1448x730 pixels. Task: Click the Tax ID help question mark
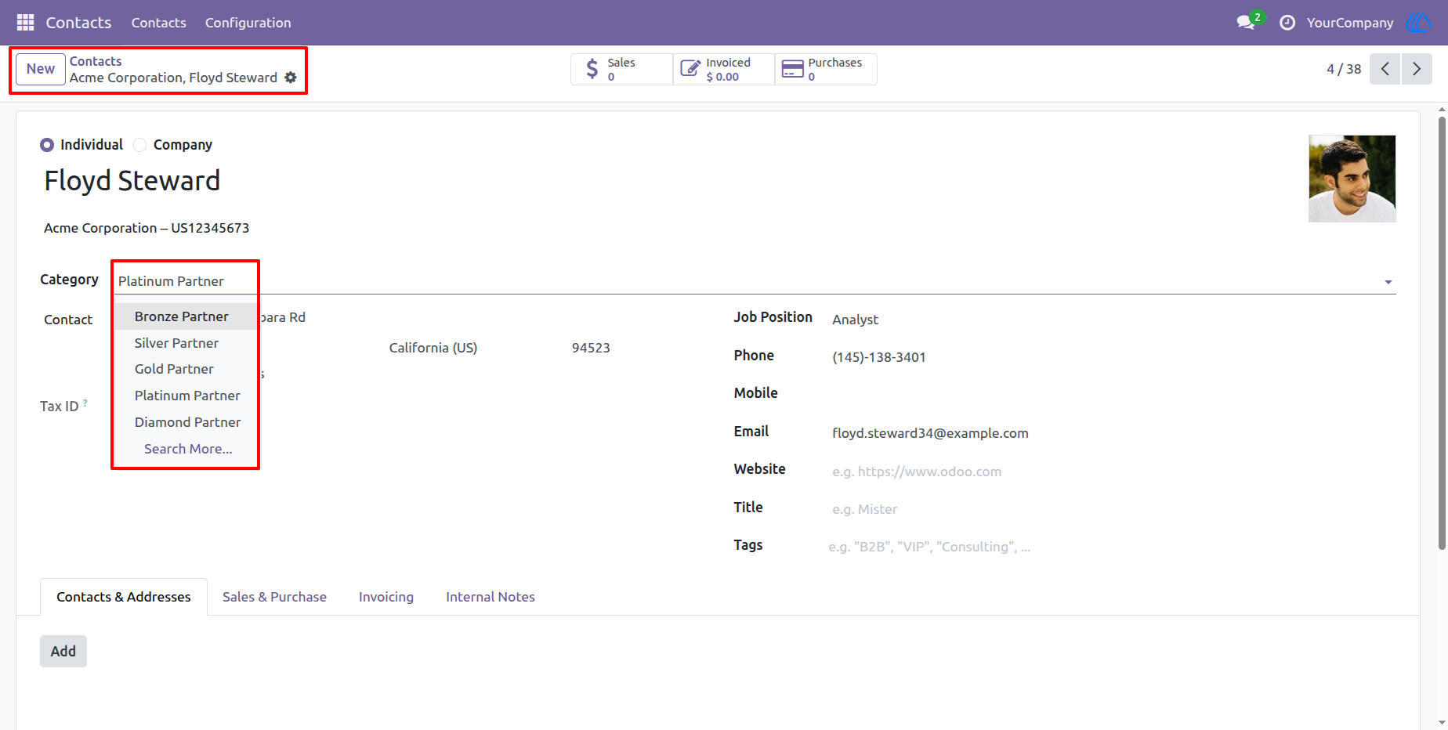85,403
